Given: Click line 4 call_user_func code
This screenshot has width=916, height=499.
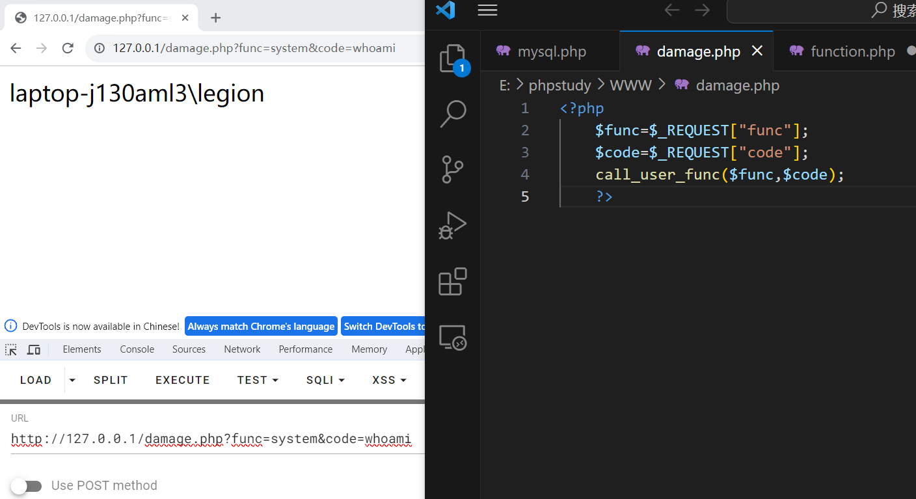Looking at the screenshot, I should point(720,174).
